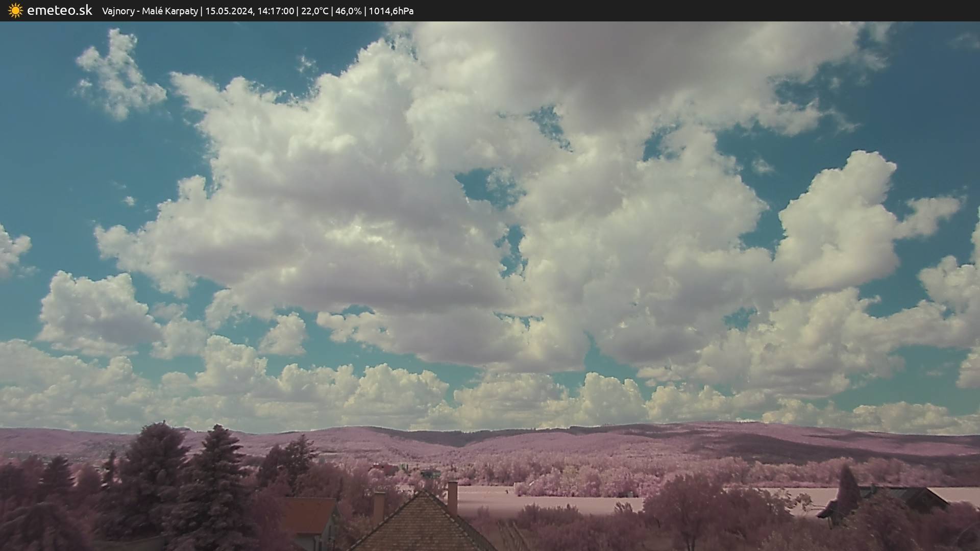This screenshot has width=980, height=551.
Task: Select the Vajnory - Malé Karpaty location label
Action: click(150, 11)
